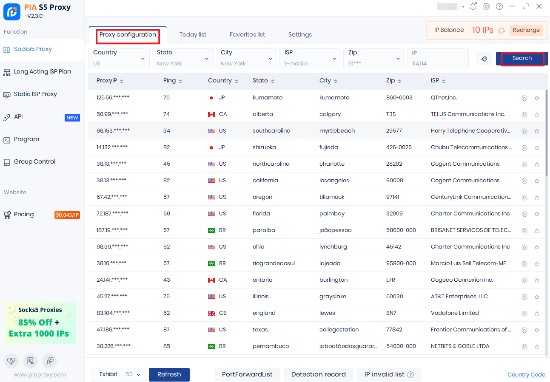Open the Country Code link
Screen dimensions: 550x382
coord(526,374)
